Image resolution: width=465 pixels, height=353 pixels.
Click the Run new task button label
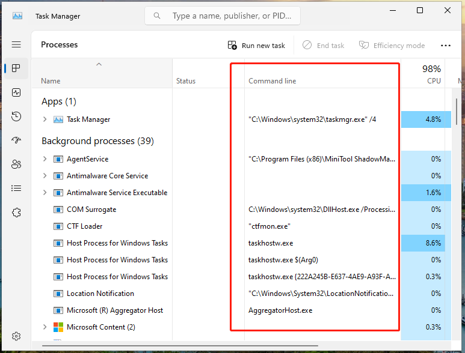[263, 46]
